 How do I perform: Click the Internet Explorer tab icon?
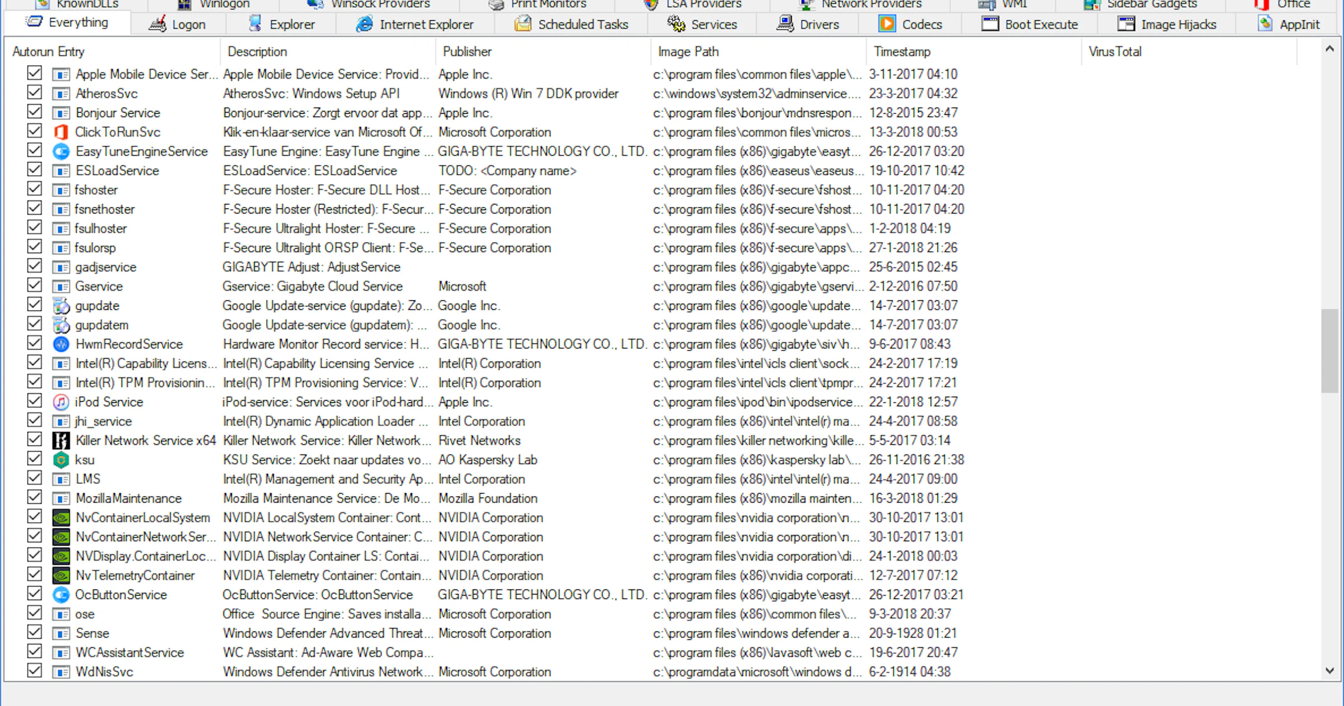pyautogui.click(x=365, y=24)
